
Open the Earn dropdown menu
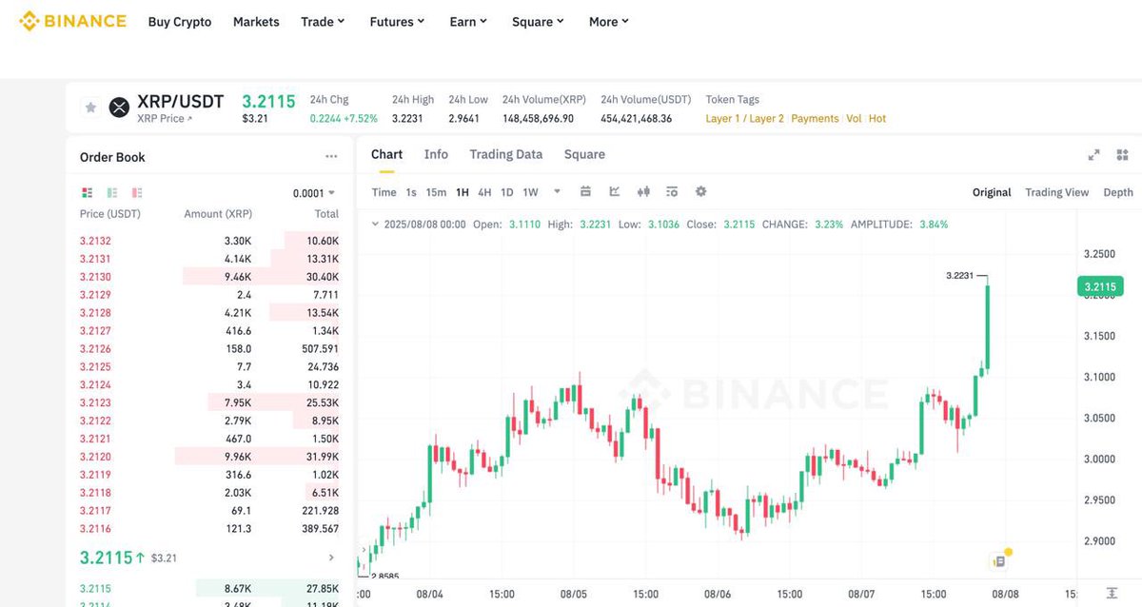click(x=468, y=21)
